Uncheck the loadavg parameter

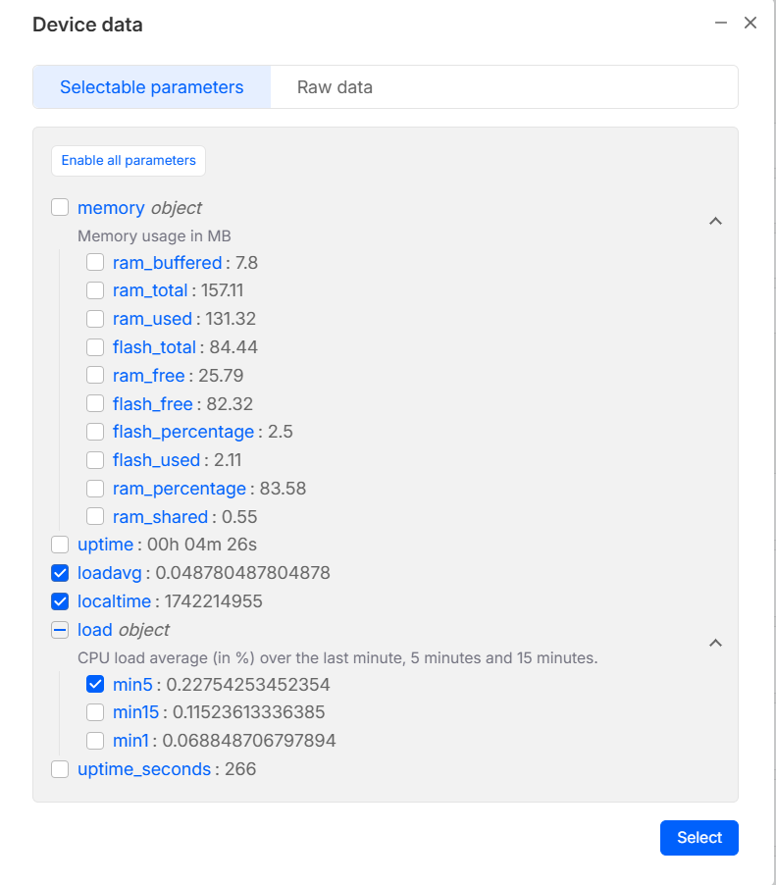pyautogui.click(x=60, y=573)
